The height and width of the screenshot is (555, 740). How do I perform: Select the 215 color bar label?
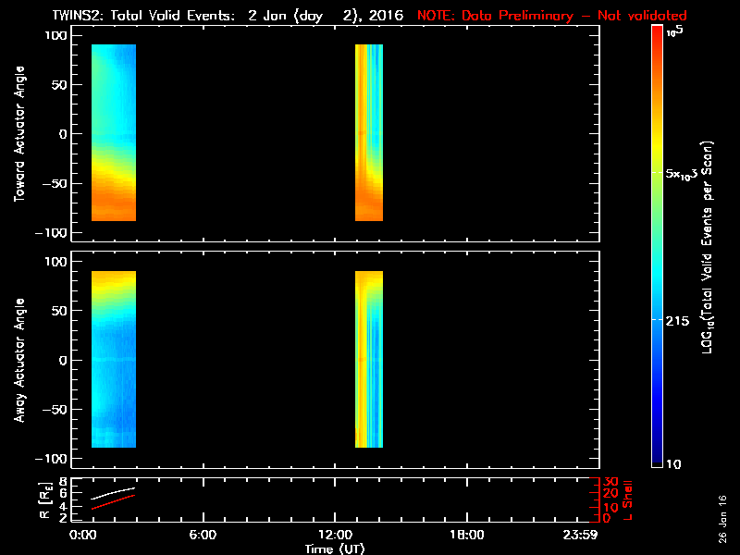click(678, 321)
